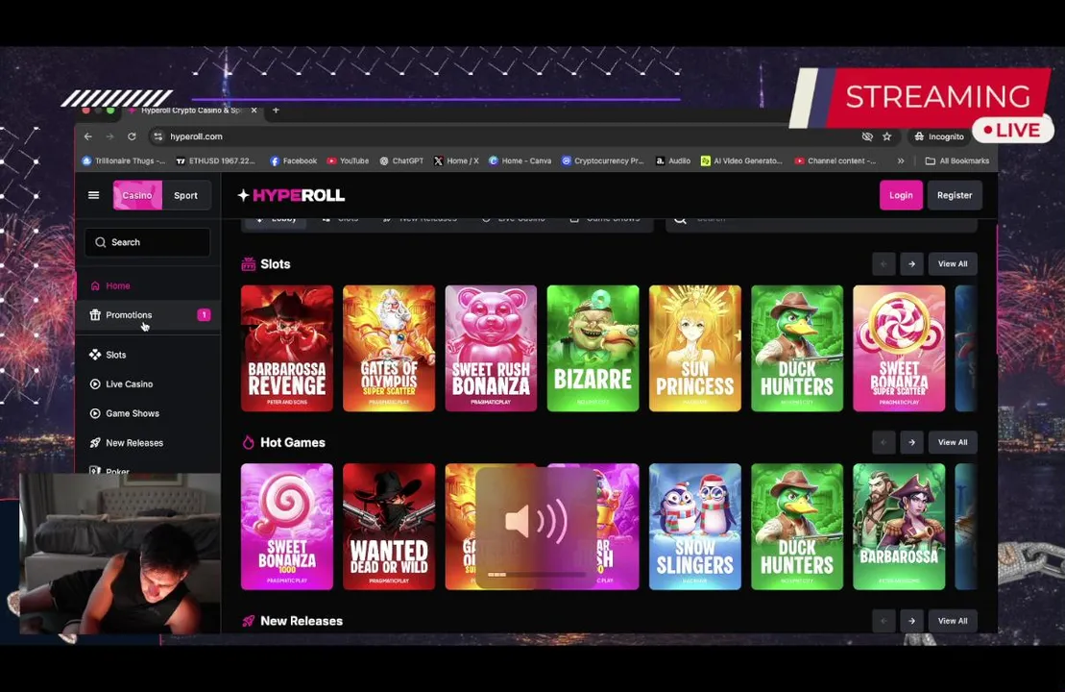1065x692 pixels.
Task: Open the Audiio bookmark
Action: coord(673,161)
